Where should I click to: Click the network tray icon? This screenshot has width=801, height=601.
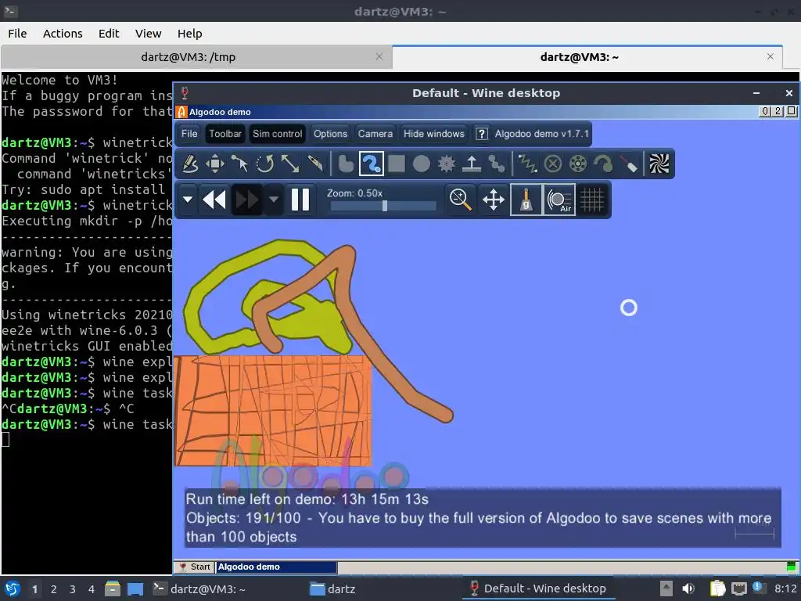click(738, 588)
